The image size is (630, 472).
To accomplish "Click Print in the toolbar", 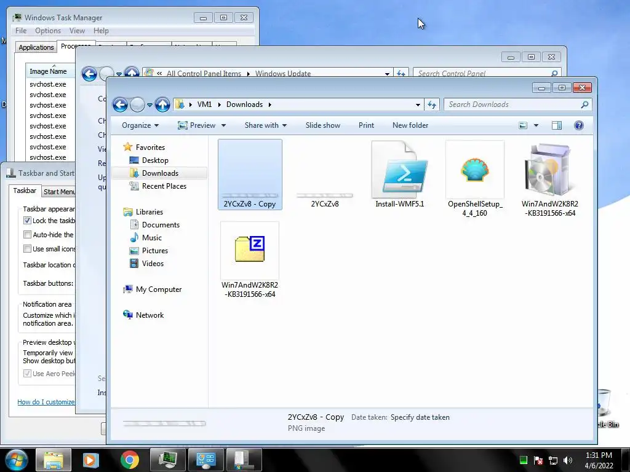I will click(366, 125).
